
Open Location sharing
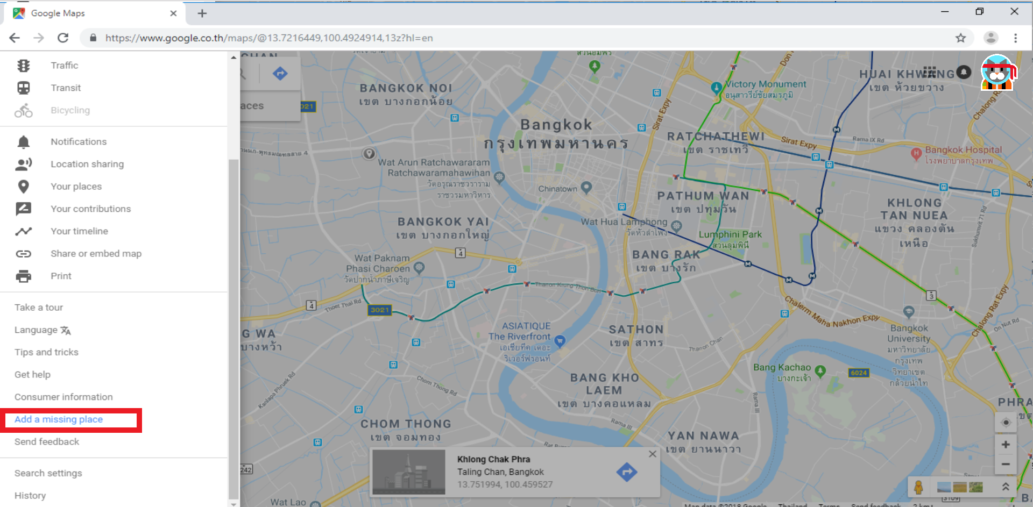pos(87,164)
